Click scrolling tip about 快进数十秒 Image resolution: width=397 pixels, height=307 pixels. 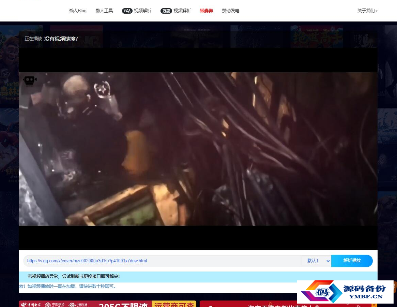tap(67, 286)
